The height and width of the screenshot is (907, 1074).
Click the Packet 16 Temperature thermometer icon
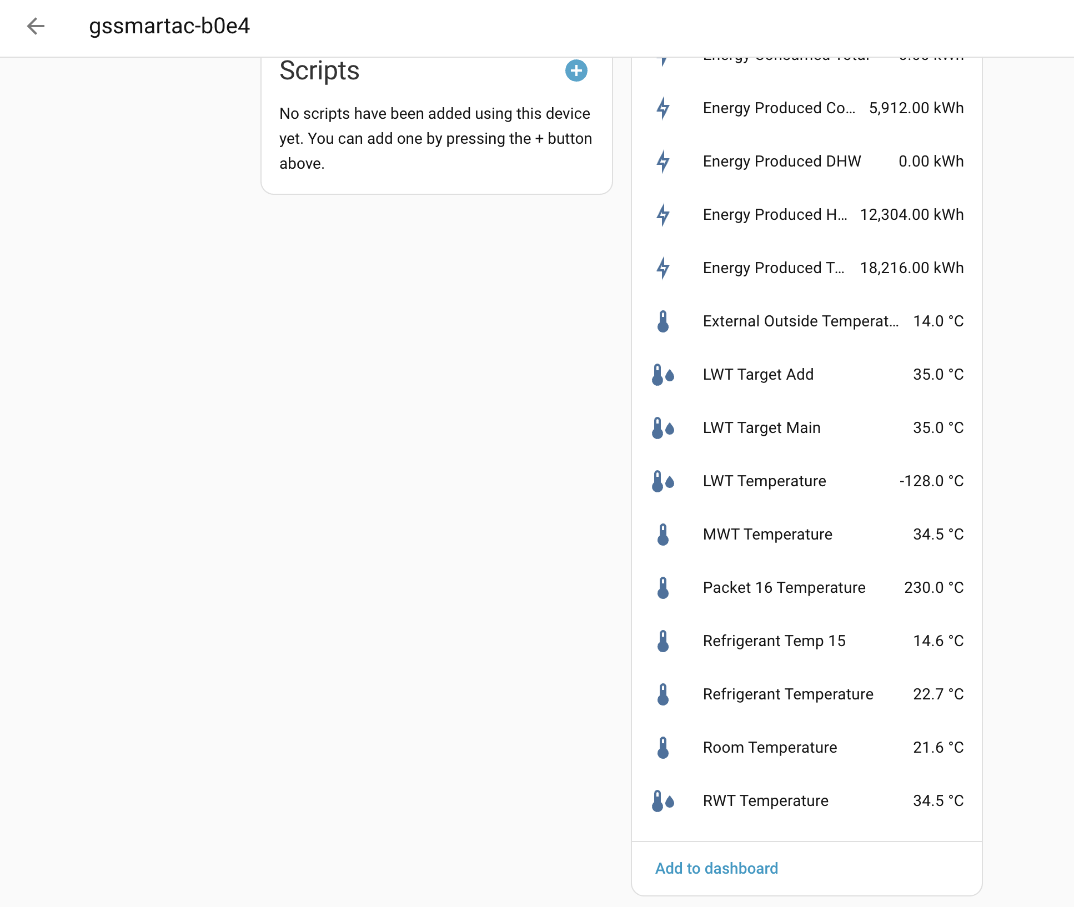[x=663, y=588]
